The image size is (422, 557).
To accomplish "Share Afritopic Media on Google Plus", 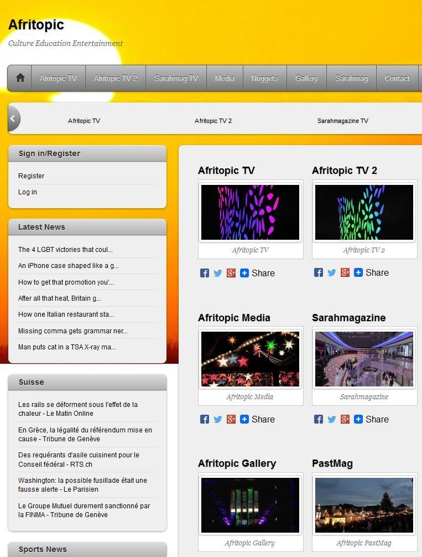I will [231, 419].
